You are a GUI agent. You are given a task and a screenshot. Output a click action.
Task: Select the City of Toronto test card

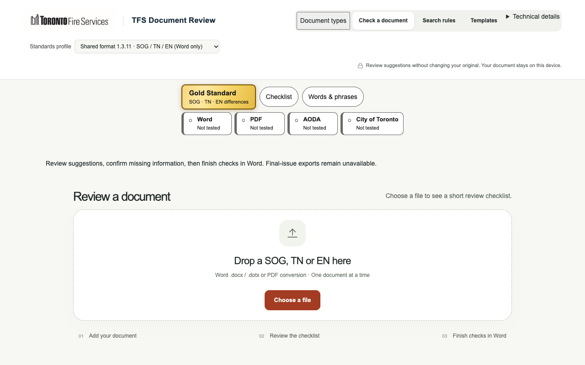(372, 124)
